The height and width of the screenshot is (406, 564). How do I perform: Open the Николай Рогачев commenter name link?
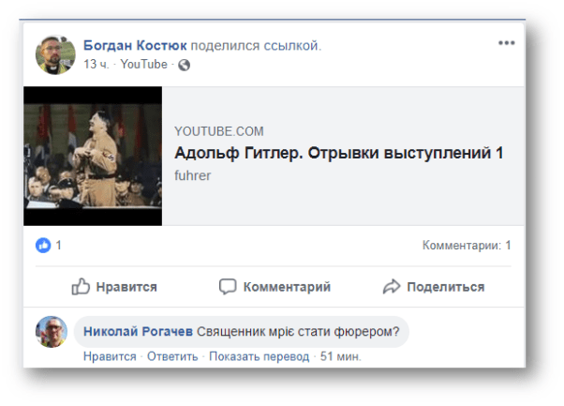point(138,331)
